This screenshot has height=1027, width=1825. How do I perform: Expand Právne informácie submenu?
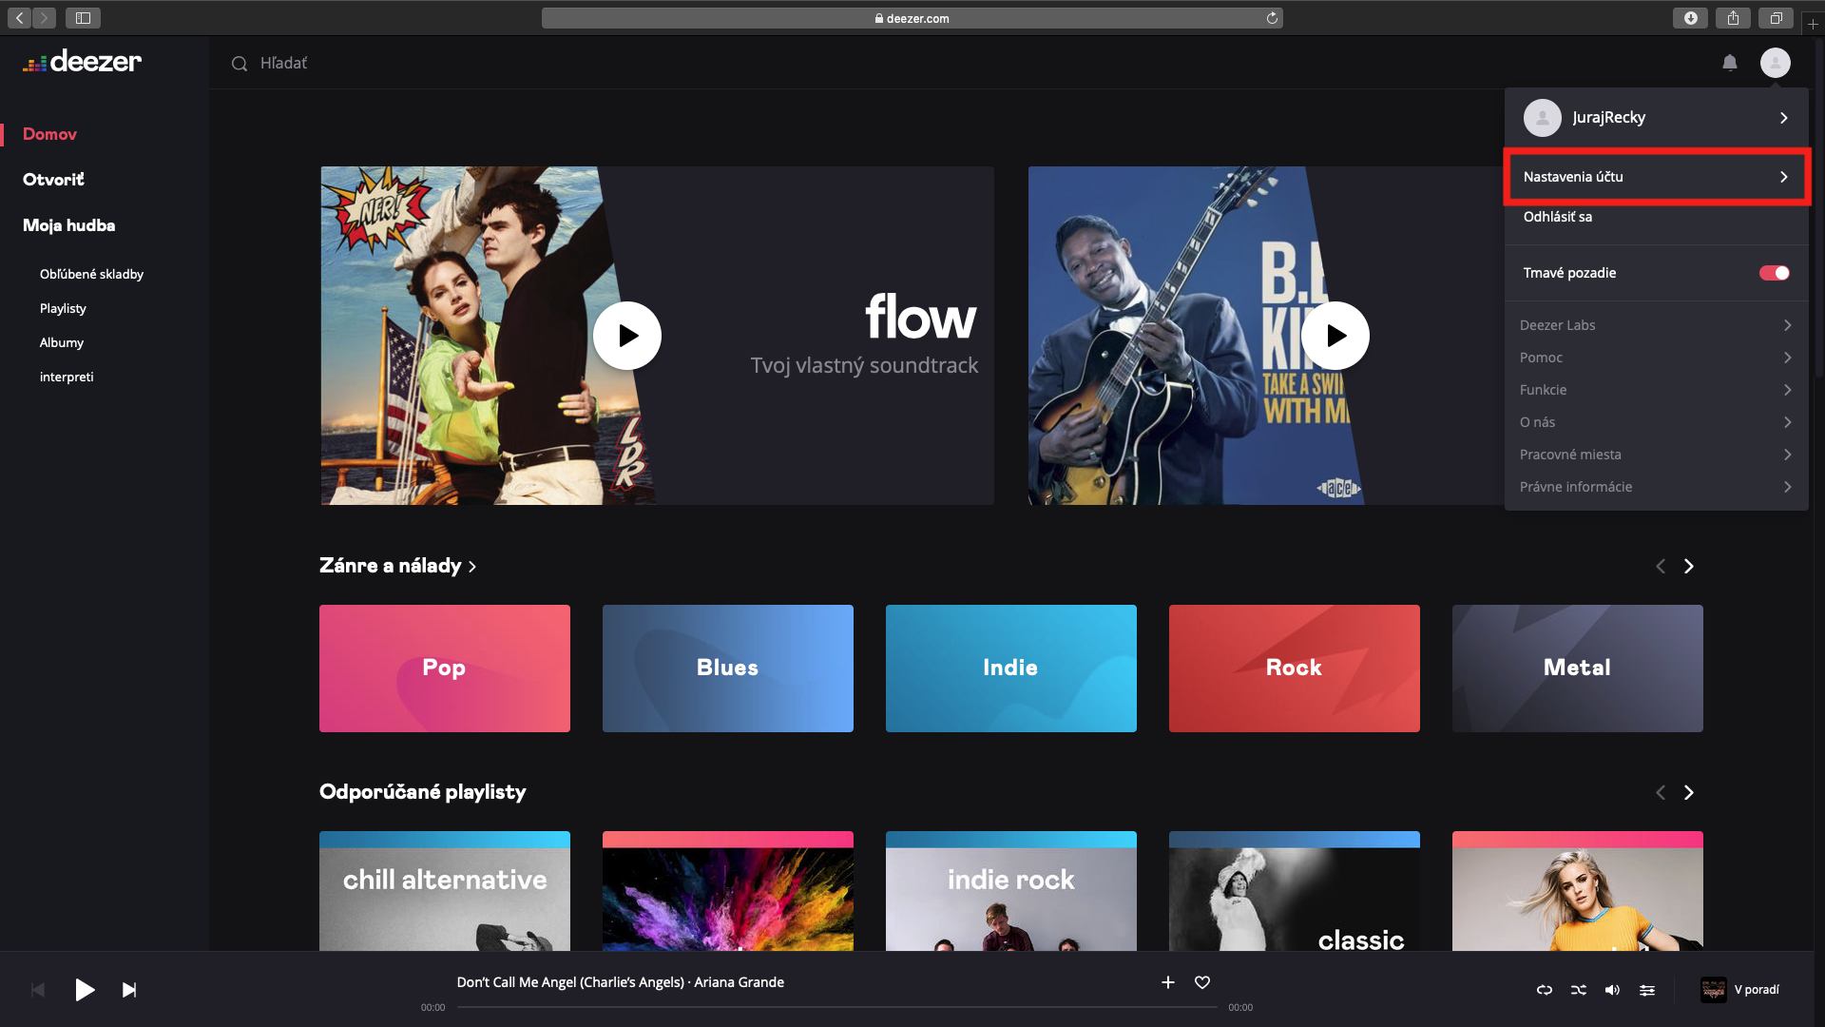click(x=1657, y=487)
